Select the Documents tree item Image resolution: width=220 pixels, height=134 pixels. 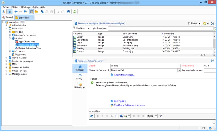point(21,55)
